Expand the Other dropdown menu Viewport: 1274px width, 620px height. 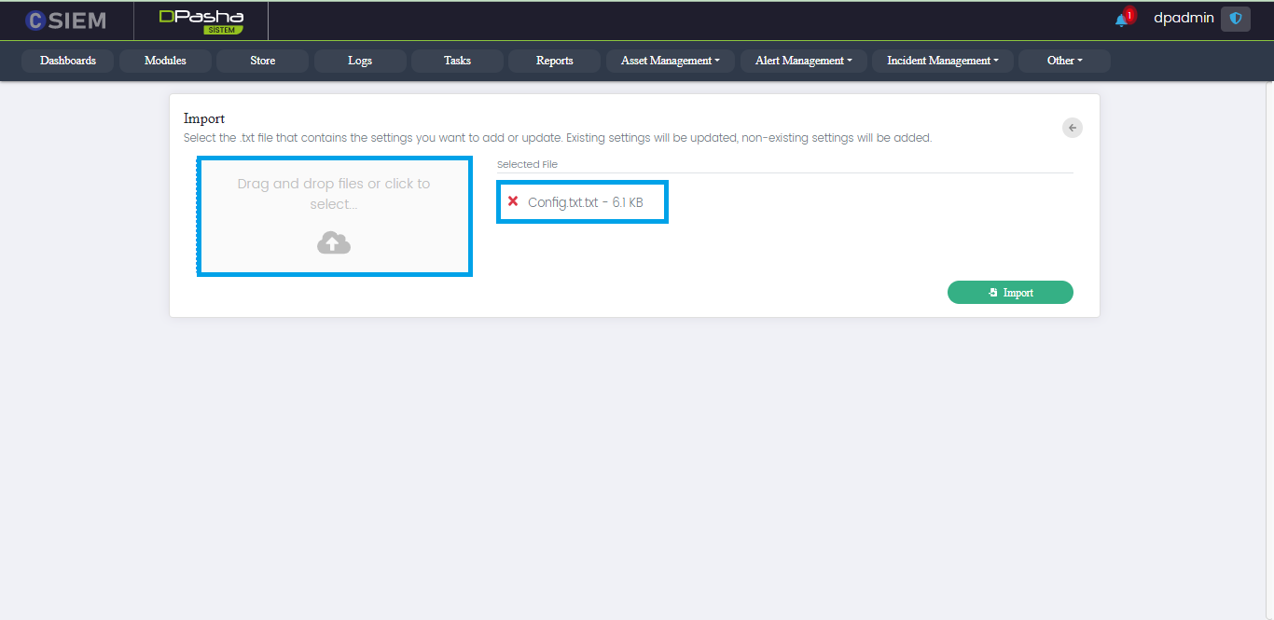coord(1064,61)
